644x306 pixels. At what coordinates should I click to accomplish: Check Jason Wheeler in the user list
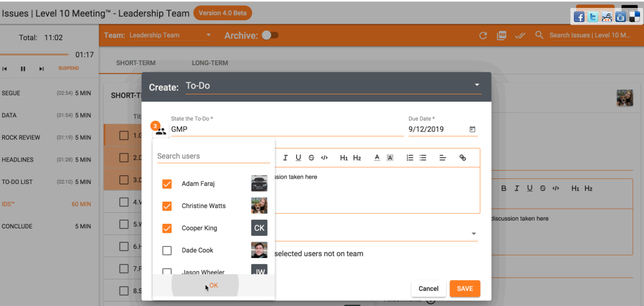pyautogui.click(x=167, y=271)
